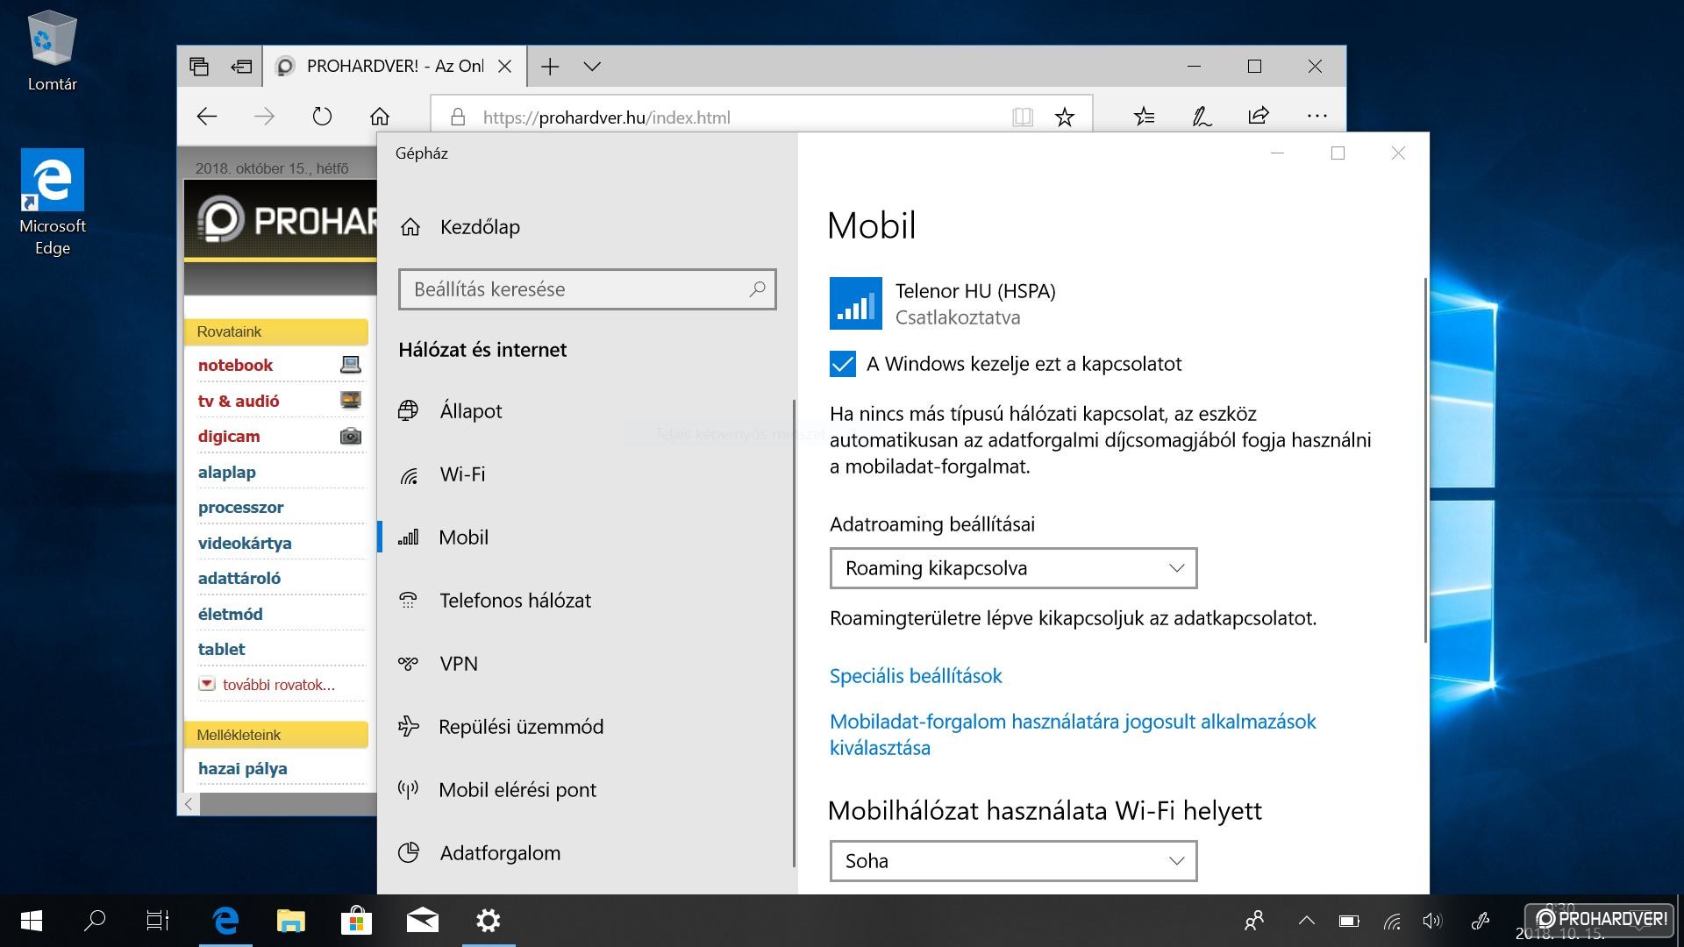Expand további rovatok link

pos(278,685)
